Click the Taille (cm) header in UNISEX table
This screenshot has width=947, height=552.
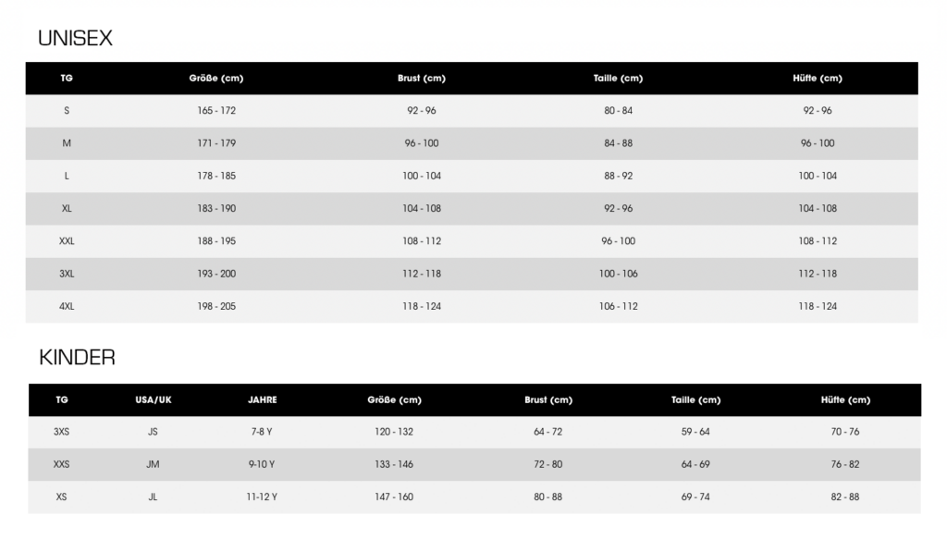pos(618,78)
